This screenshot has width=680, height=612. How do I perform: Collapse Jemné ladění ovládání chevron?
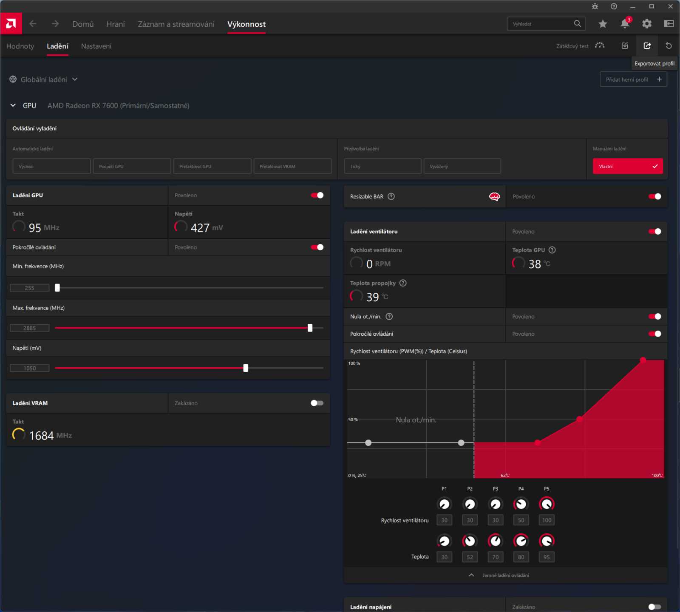(x=471, y=575)
